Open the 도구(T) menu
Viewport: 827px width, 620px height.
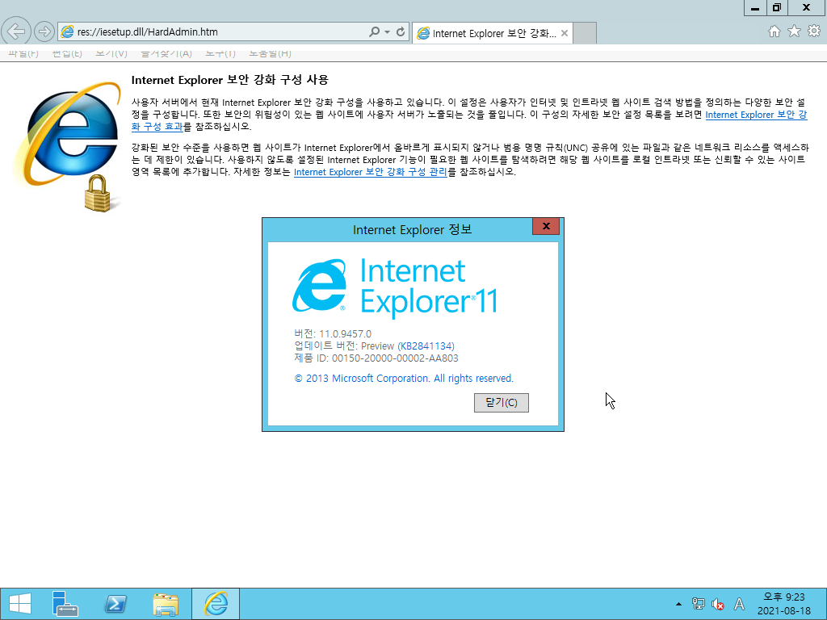coord(220,53)
